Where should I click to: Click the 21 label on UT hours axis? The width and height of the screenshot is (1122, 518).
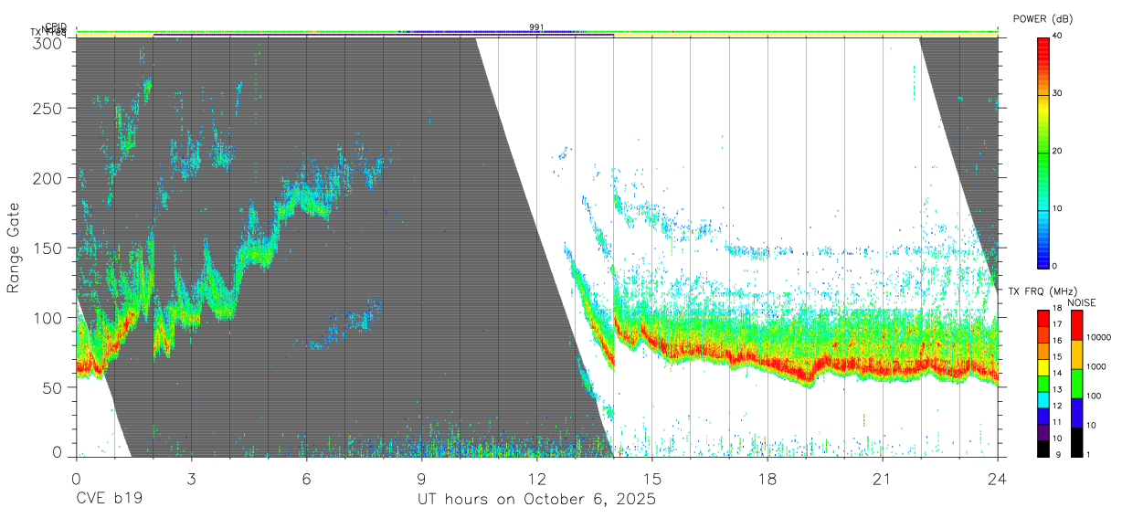point(883,479)
